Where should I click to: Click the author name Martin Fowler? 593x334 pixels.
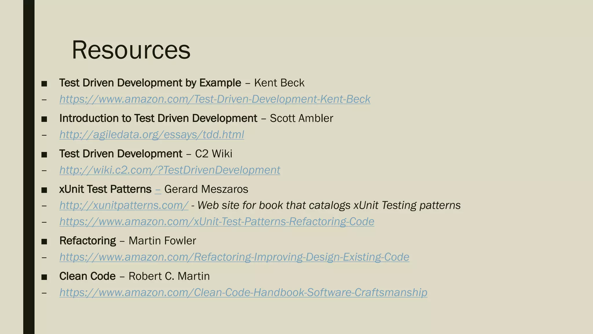tap(162, 241)
